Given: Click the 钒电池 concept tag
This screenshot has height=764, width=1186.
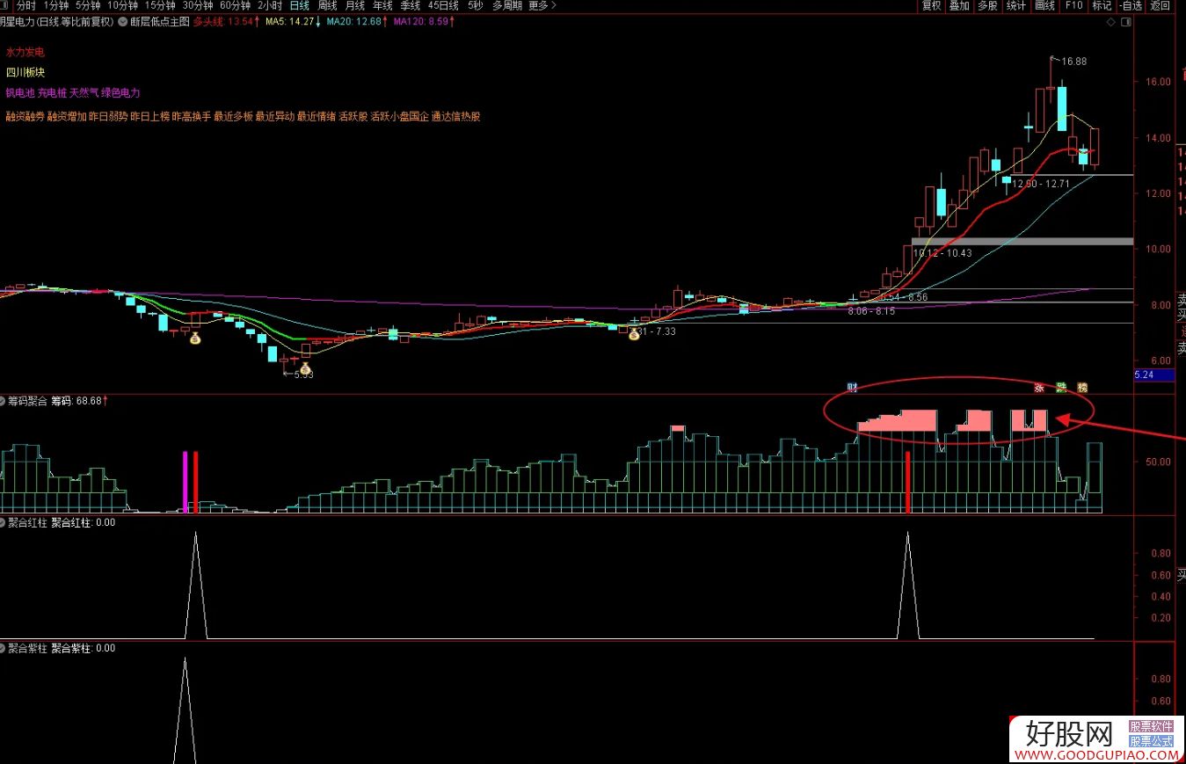Looking at the screenshot, I should tap(19, 93).
